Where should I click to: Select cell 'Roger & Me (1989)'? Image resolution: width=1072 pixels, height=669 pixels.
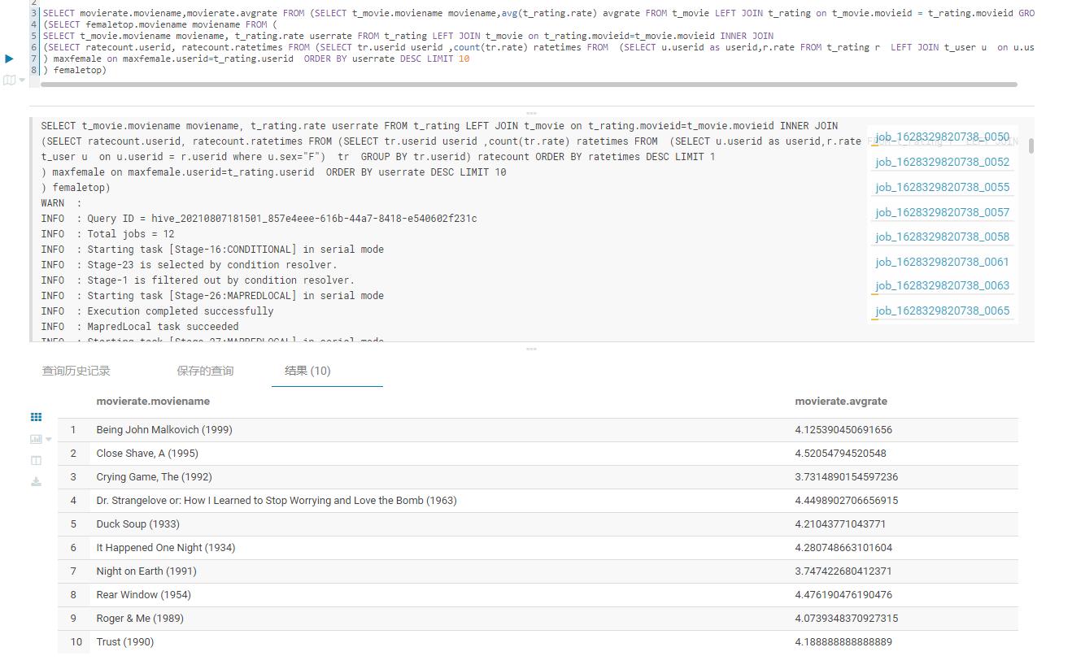[140, 618]
